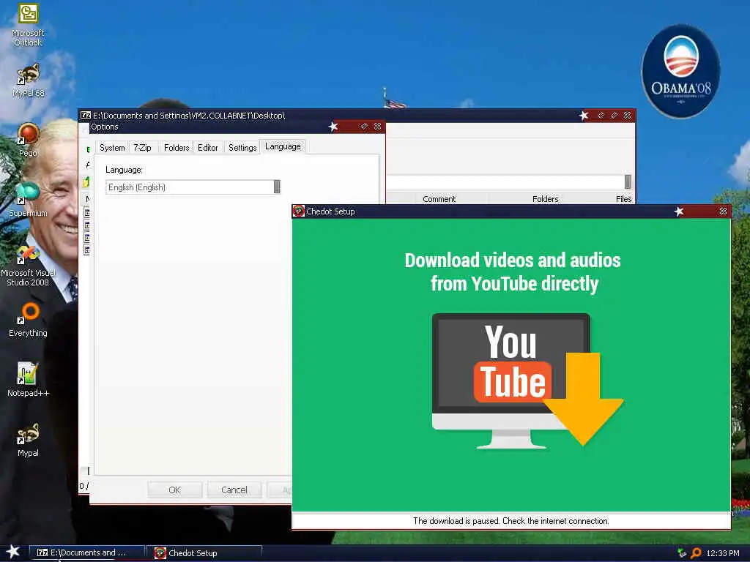Switch to the System tab

click(112, 148)
